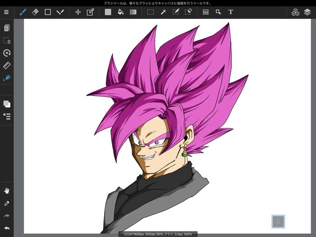Select the rectangular Selection tool
This screenshot has height=237, width=316.
pos(151,12)
